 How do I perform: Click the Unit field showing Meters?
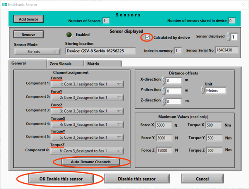(215, 91)
